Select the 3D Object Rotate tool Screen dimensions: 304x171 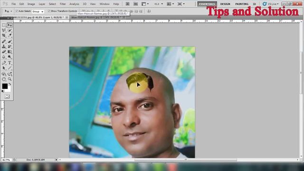point(4,74)
